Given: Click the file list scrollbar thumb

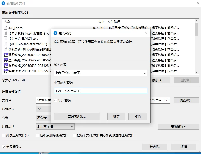Looking at the screenshot, I should tap(196, 30).
